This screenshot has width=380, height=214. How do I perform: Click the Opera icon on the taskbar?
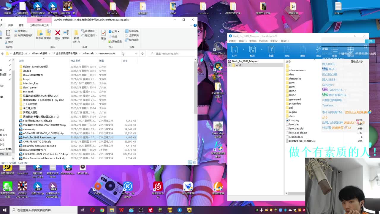point(92,210)
